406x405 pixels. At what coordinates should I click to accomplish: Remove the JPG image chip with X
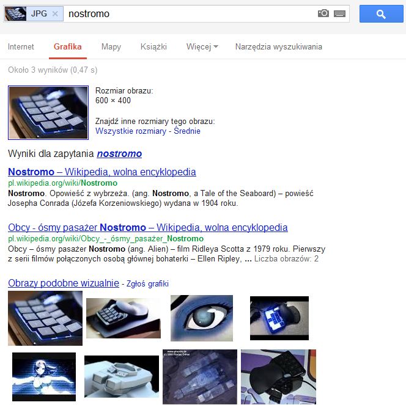55,13
